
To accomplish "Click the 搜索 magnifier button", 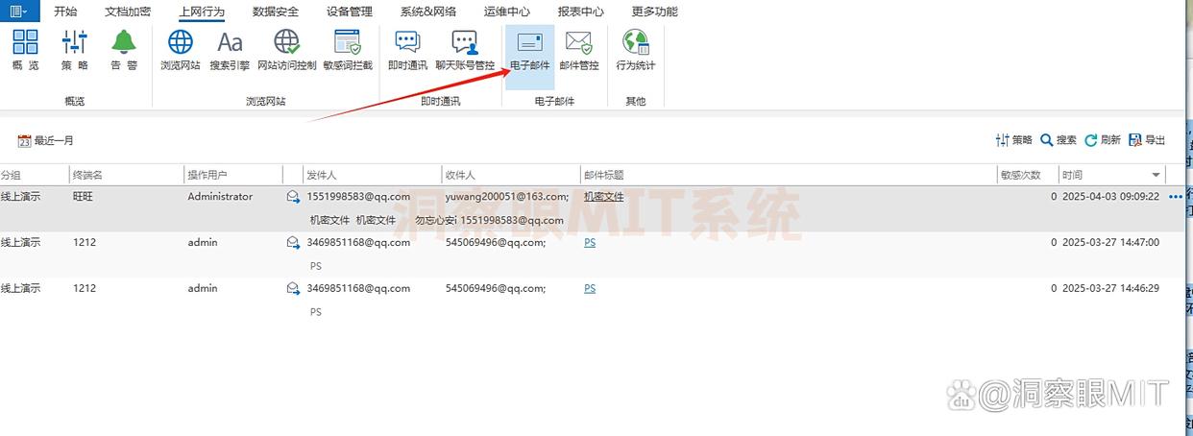I will (1059, 140).
